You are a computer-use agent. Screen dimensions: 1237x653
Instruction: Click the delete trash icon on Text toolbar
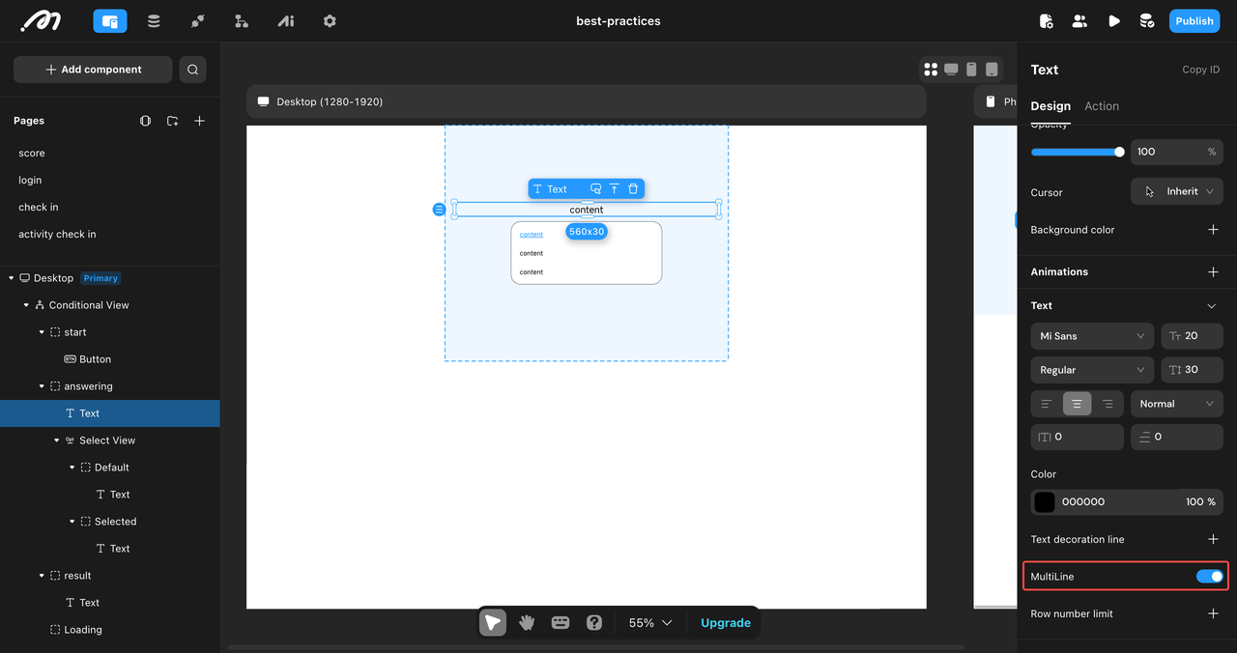click(633, 189)
